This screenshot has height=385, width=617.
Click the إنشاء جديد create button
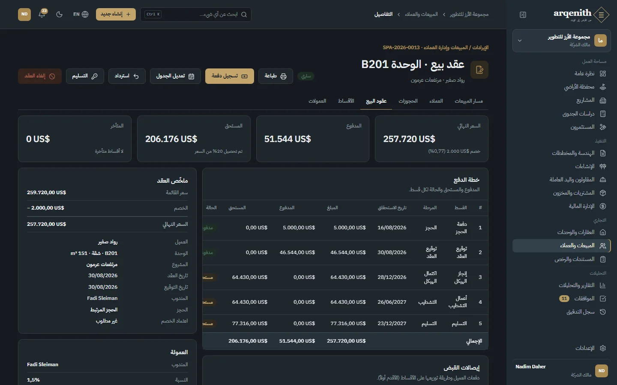[116, 14]
